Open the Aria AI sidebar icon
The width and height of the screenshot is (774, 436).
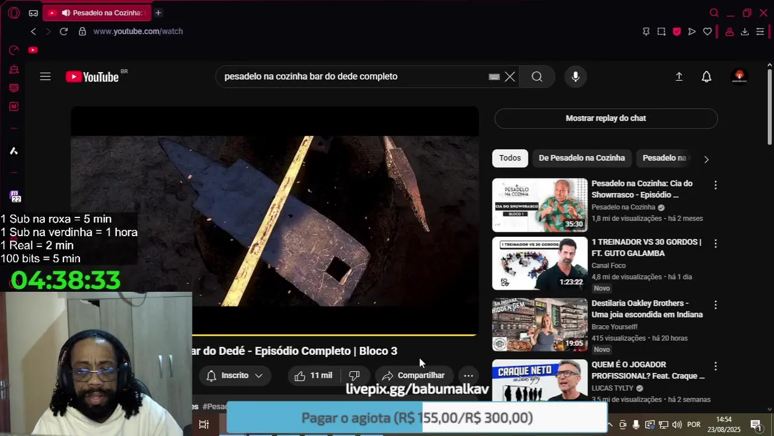14,151
